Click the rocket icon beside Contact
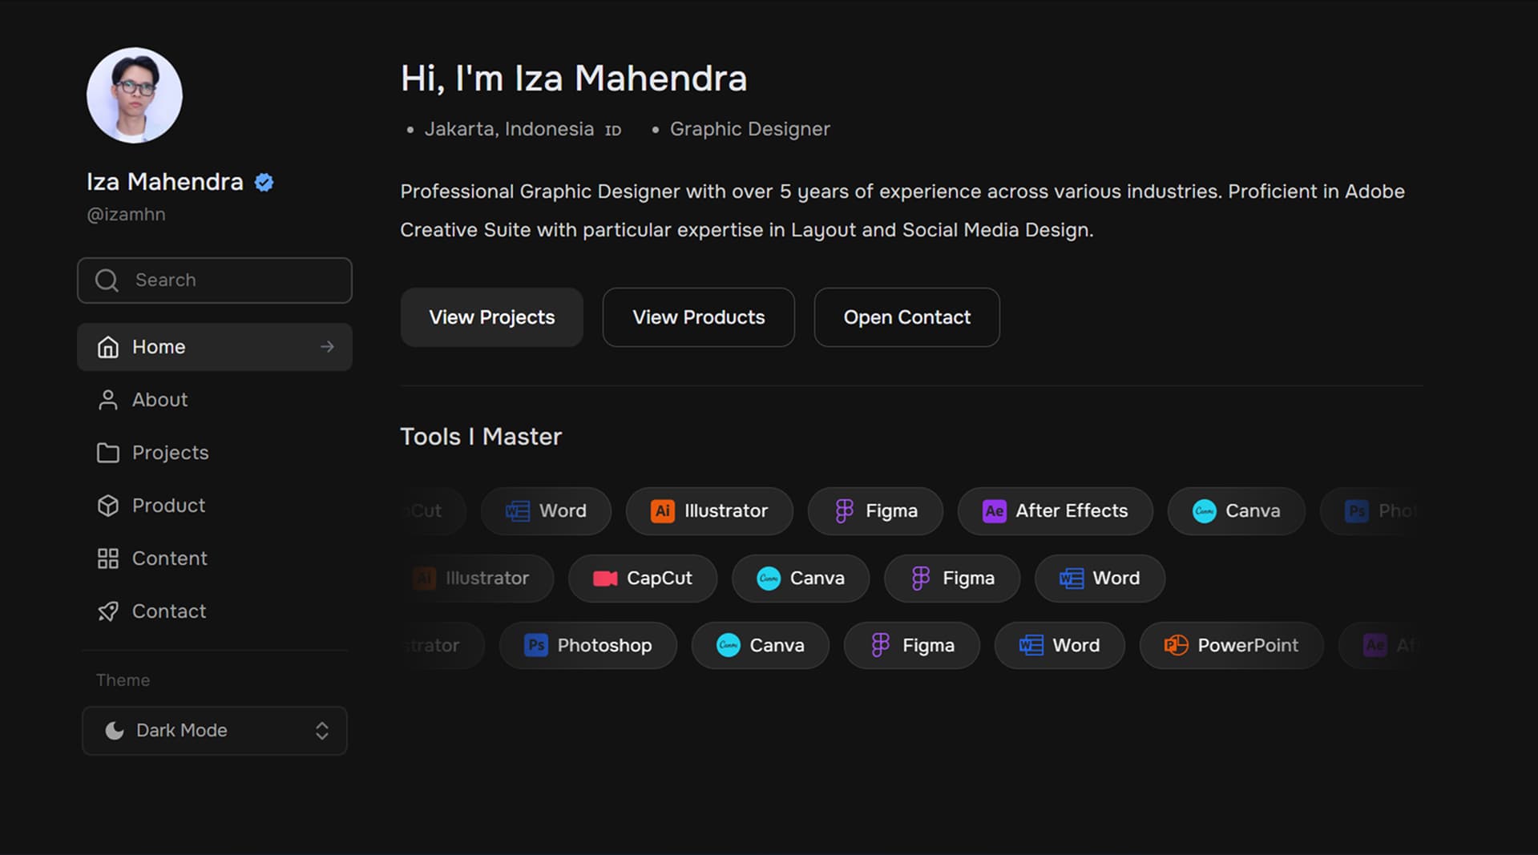This screenshot has height=855, width=1538. (x=108, y=611)
